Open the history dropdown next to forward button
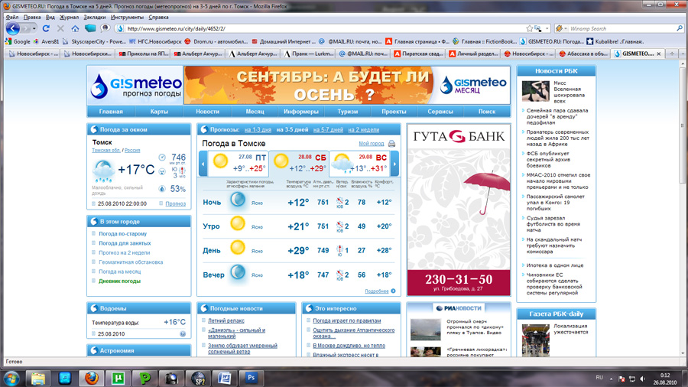 [34, 28]
